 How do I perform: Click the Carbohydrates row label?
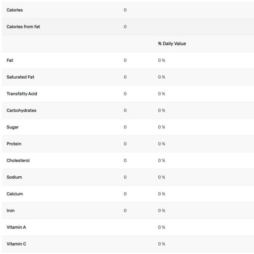pos(21,110)
